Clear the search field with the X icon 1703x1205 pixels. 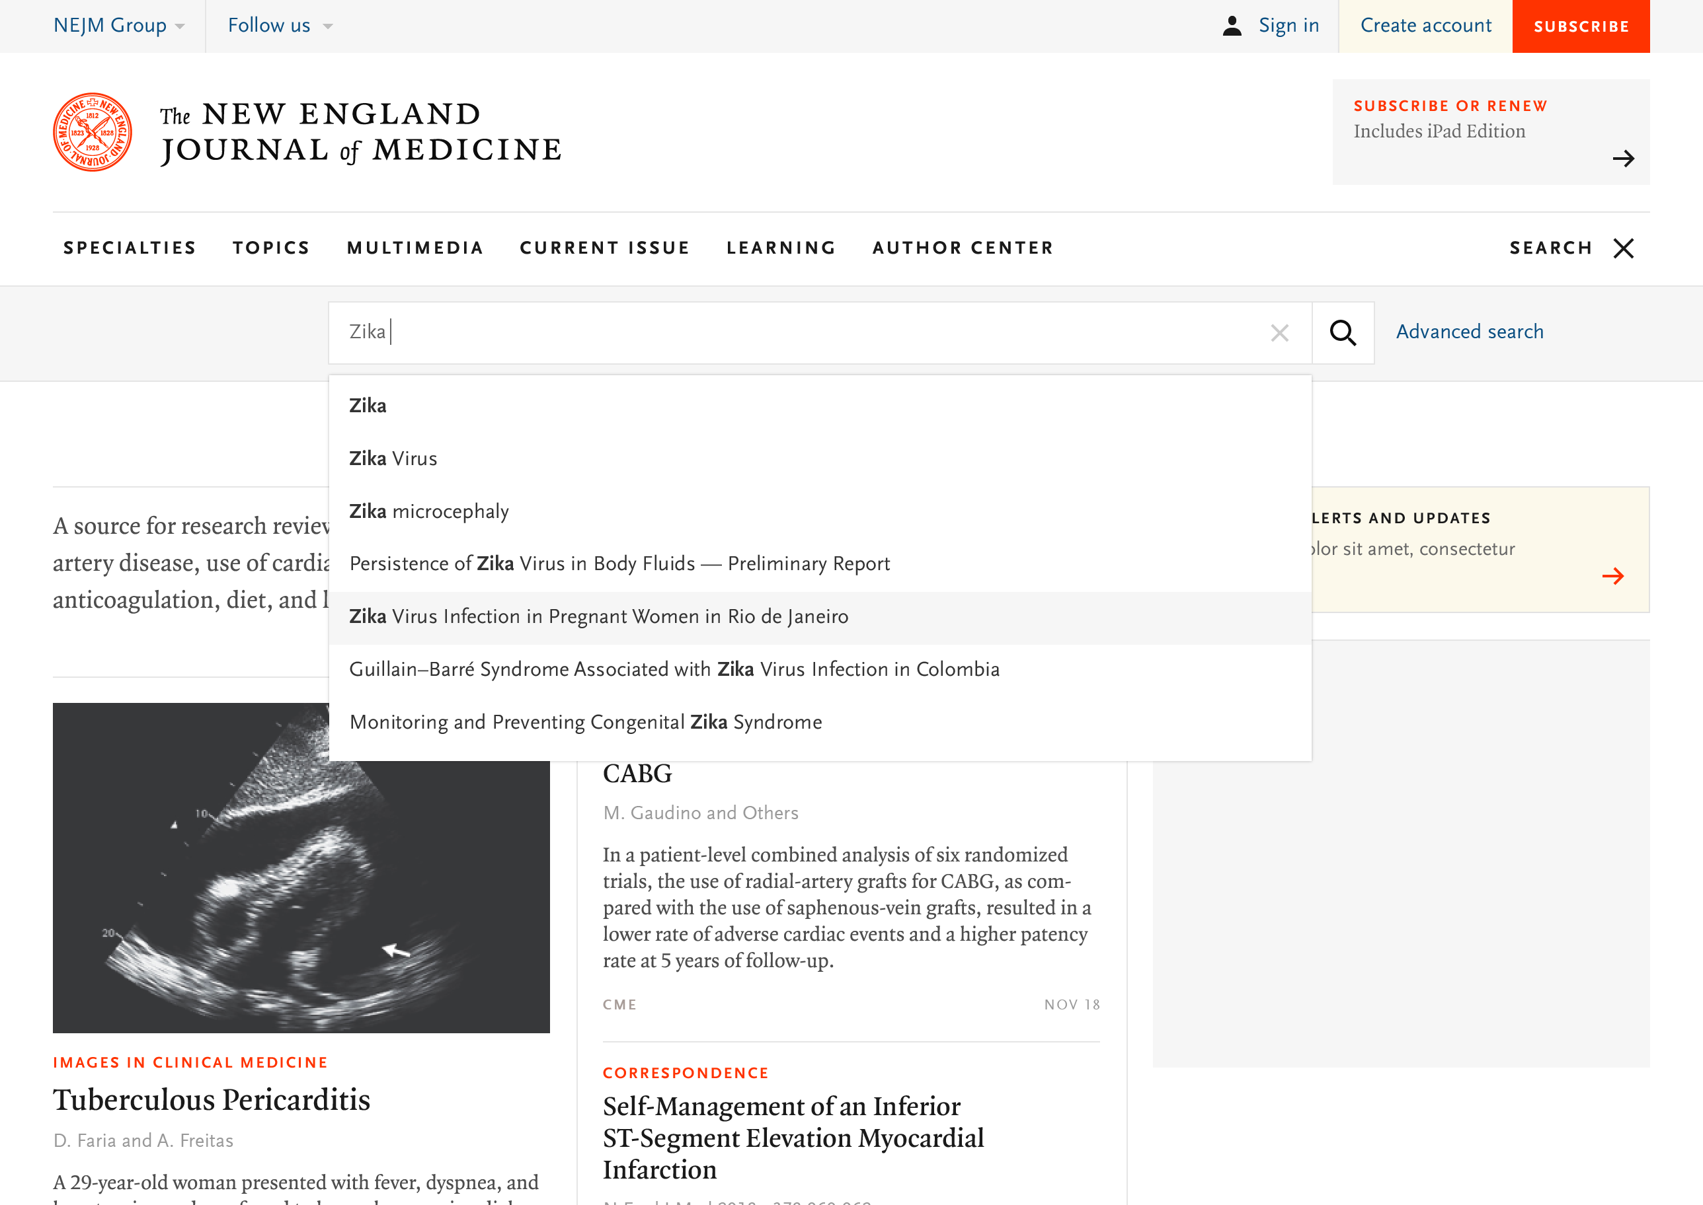(x=1279, y=332)
